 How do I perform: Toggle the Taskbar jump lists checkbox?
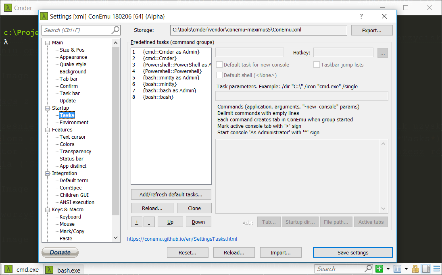(x=317, y=65)
